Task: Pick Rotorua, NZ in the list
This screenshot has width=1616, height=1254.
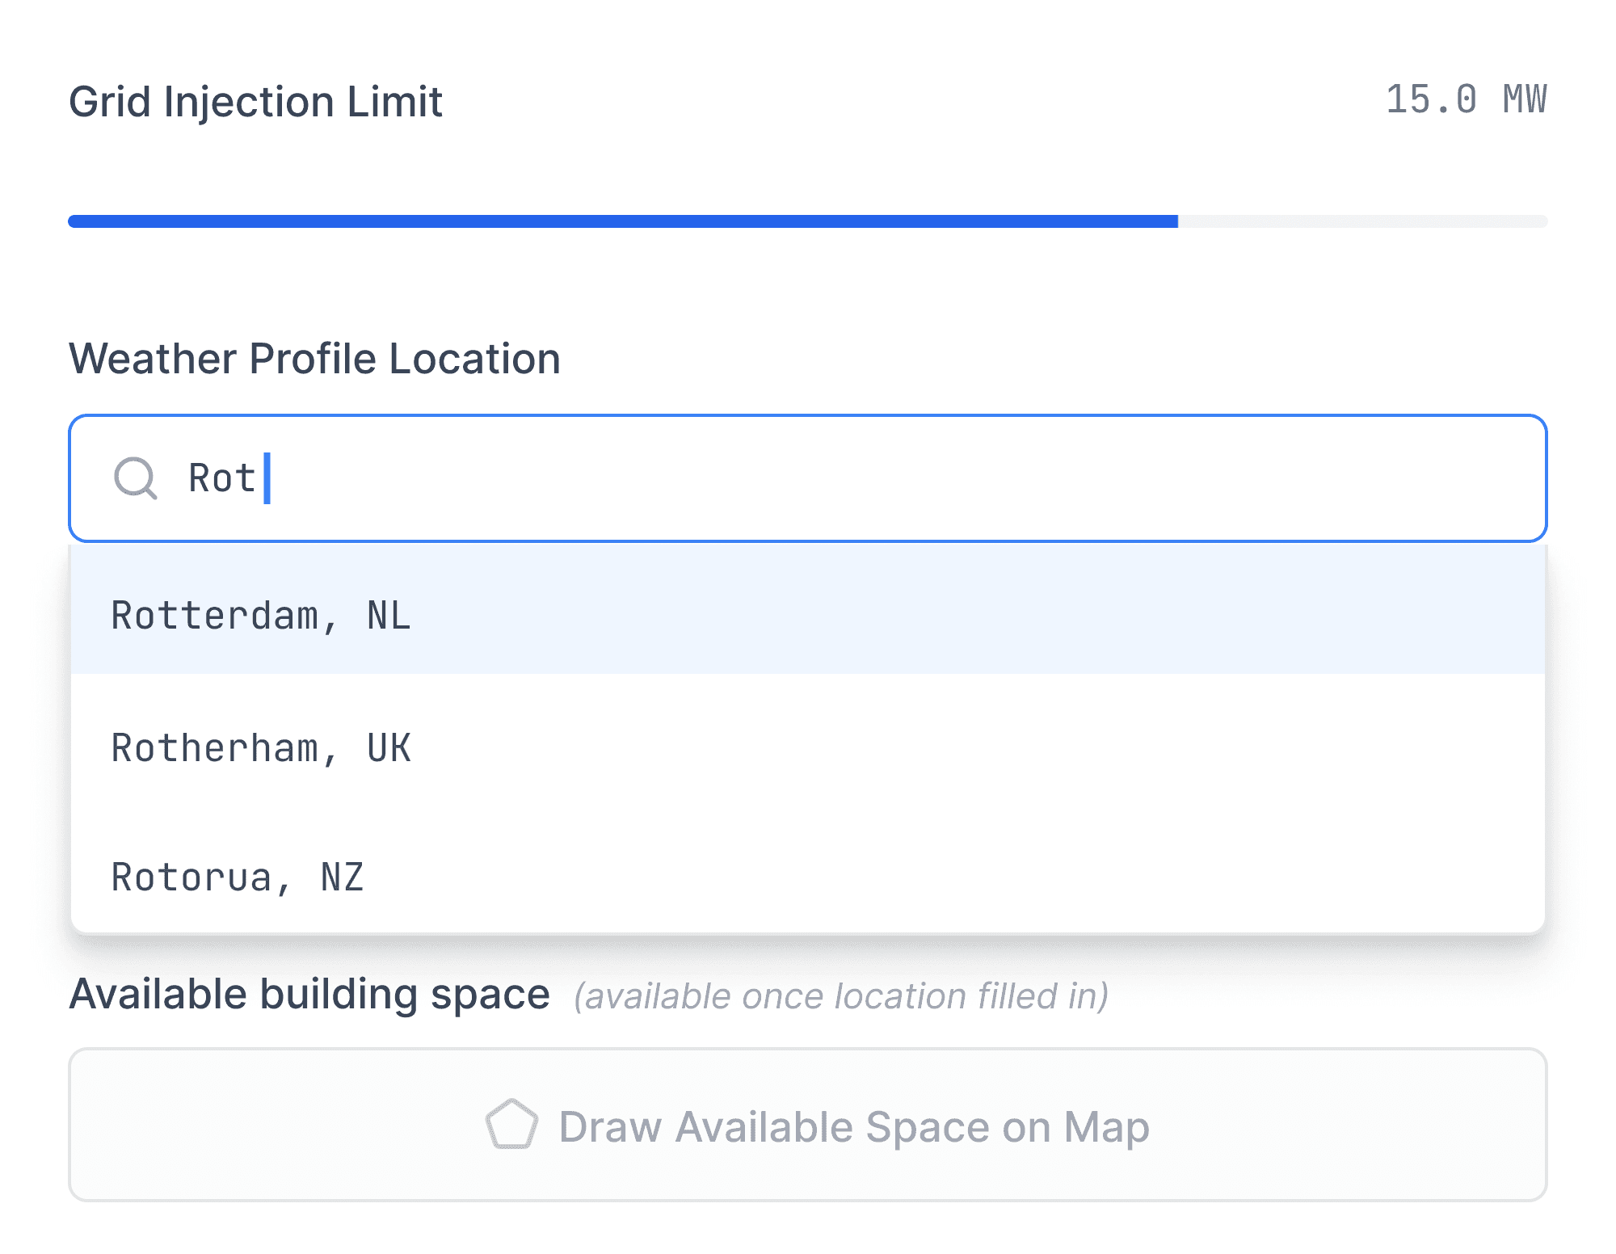Action: [x=237, y=877]
